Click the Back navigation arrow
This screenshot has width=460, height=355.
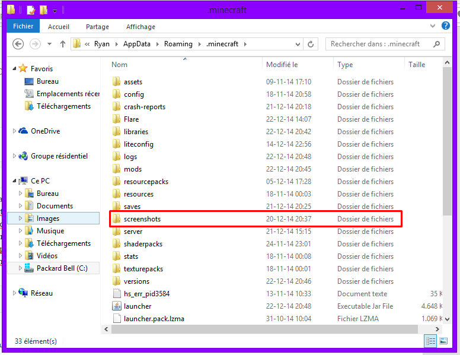[18, 44]
